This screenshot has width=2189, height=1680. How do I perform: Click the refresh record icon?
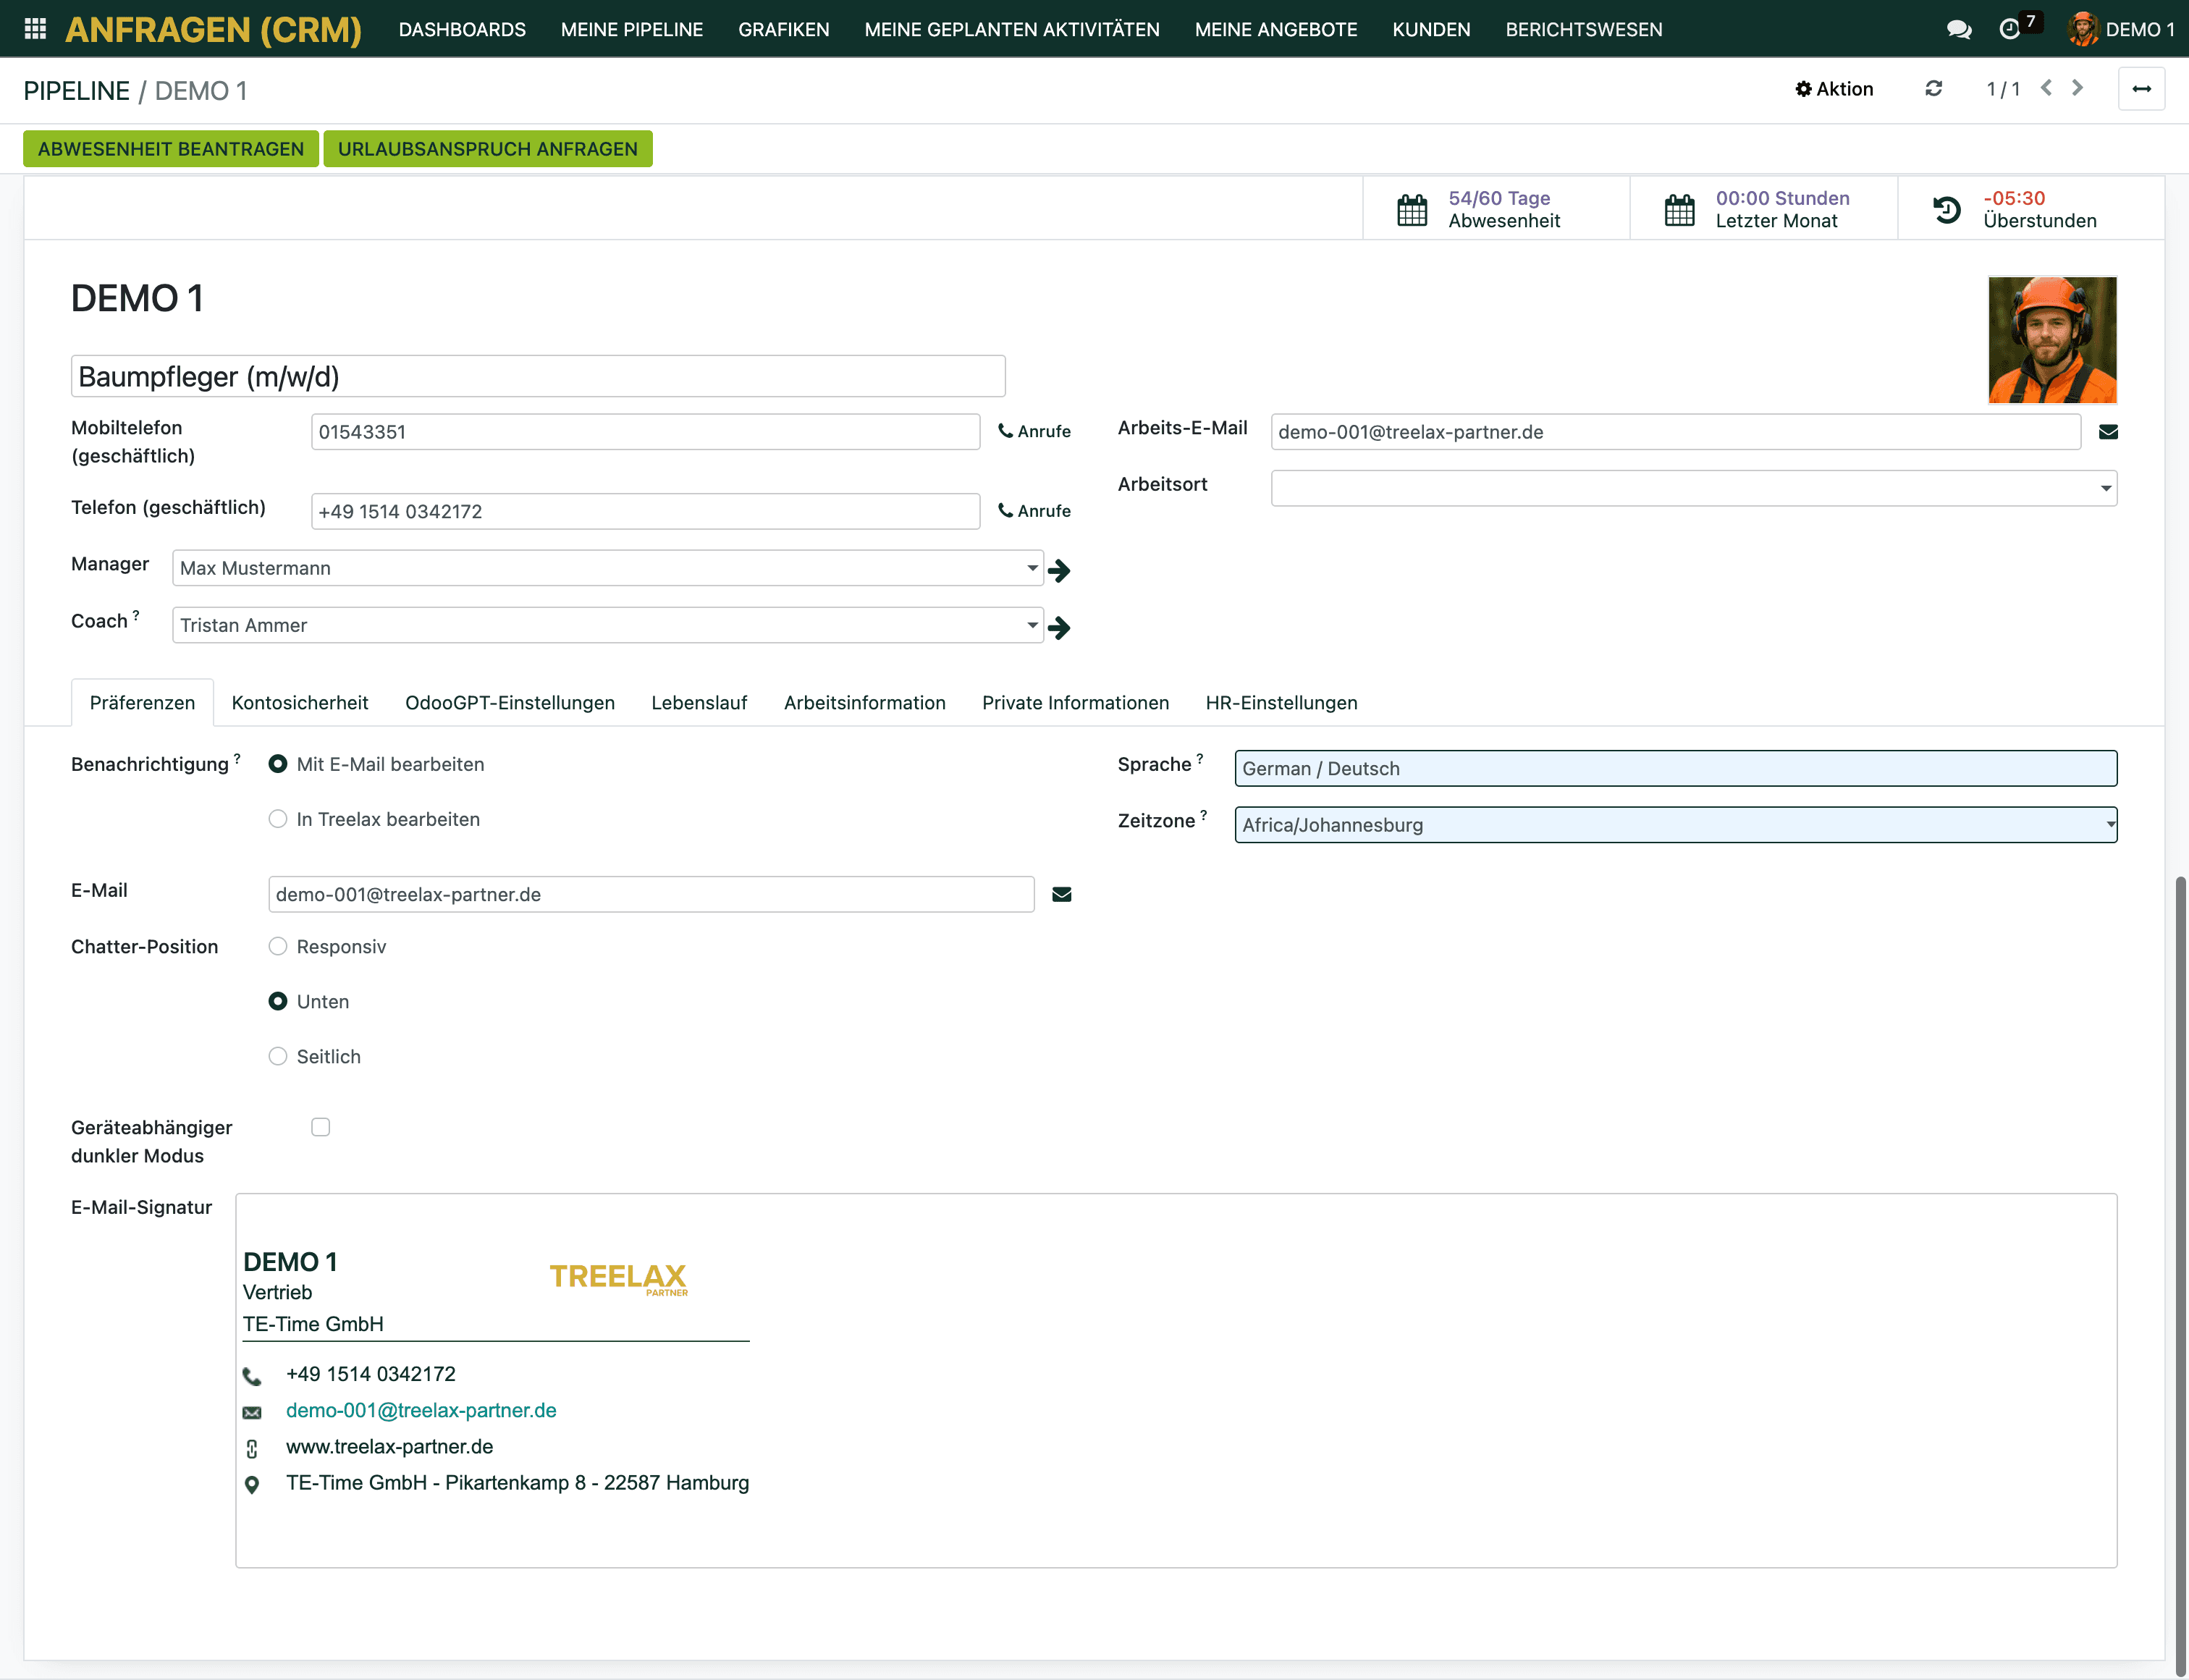coord(1933,89)
